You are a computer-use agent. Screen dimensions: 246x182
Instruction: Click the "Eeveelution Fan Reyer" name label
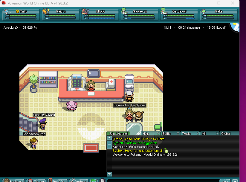pyautogui.click(x=130, y=105)
